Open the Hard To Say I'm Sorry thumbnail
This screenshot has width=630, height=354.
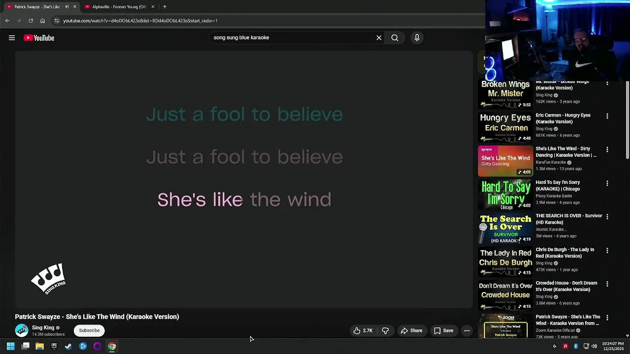coord(505,194)
